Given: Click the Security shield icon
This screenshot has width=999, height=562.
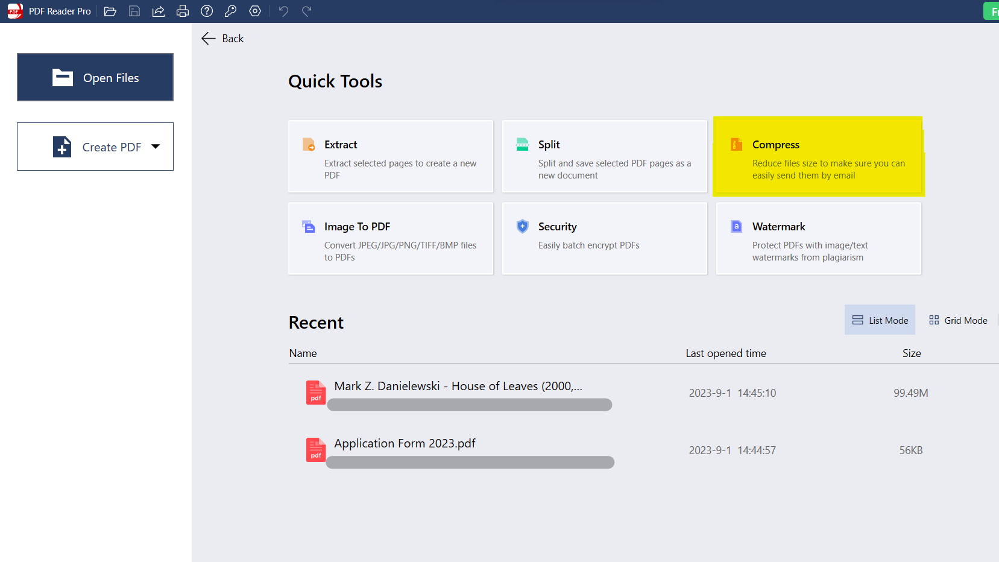Looking at the screenshot, I should tap(523, 226).
